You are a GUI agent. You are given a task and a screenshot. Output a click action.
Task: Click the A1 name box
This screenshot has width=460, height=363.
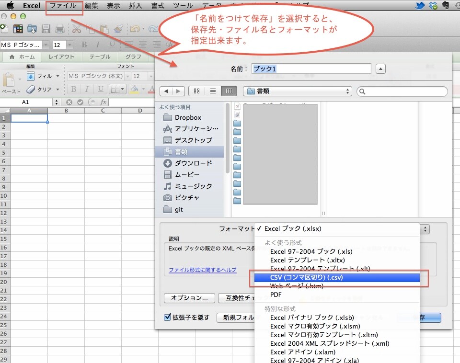pos(26,102)
